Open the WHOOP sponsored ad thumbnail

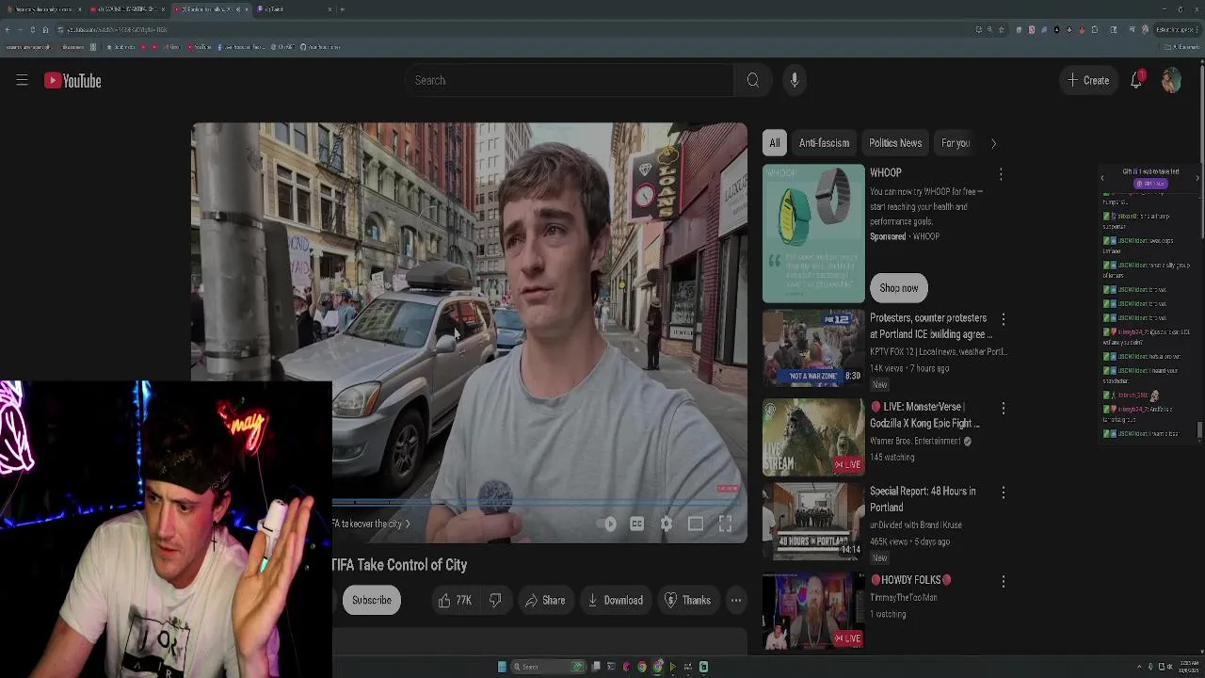point(813,234)
